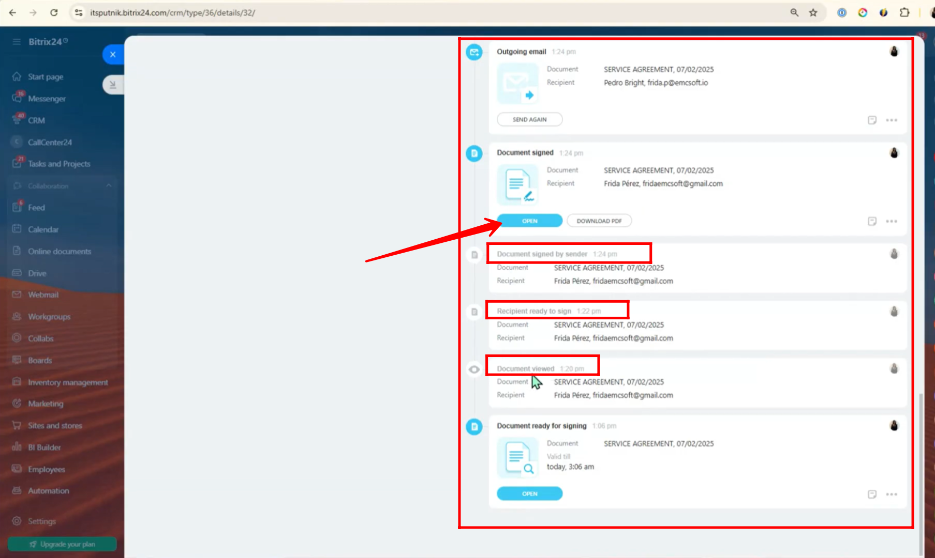
Task: Click the collapse panel arrow button
Action: 113,85
